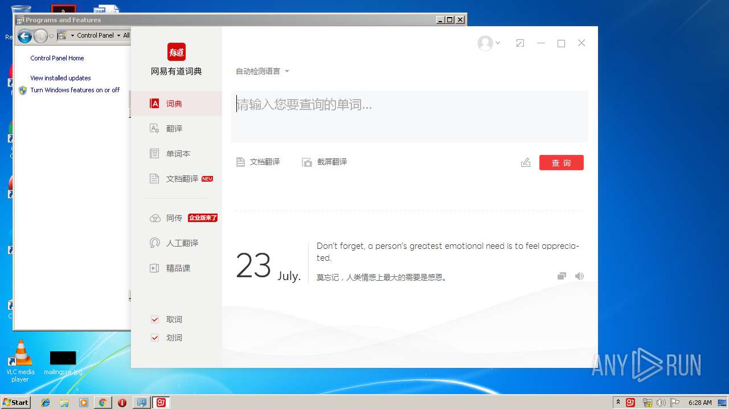
Task: Open VLC media player desktop shortcut
Action: click(21, 361)
